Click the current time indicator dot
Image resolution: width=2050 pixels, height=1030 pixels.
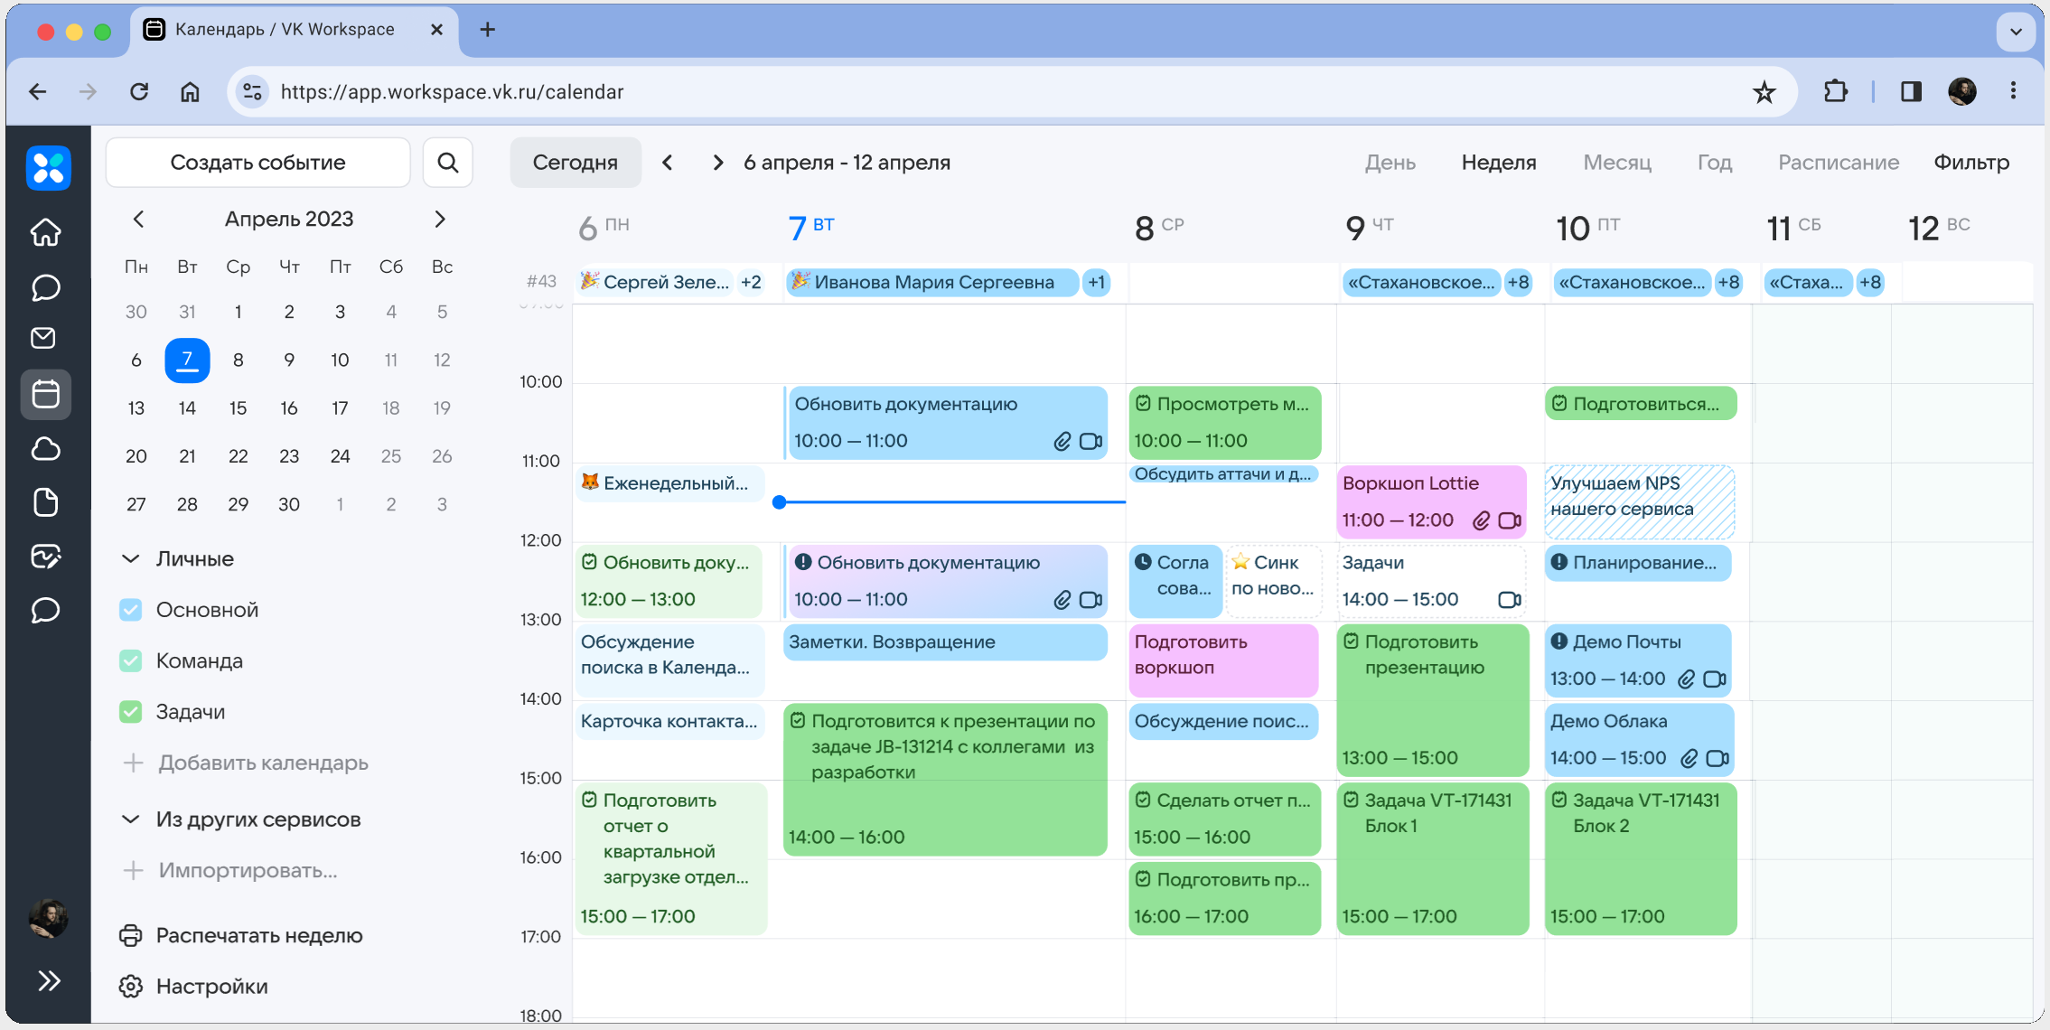coord(780,502)
